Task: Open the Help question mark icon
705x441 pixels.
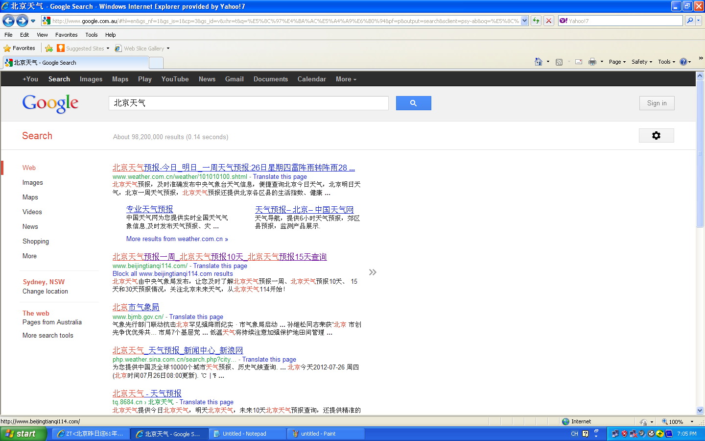Action: coord(683,62)
